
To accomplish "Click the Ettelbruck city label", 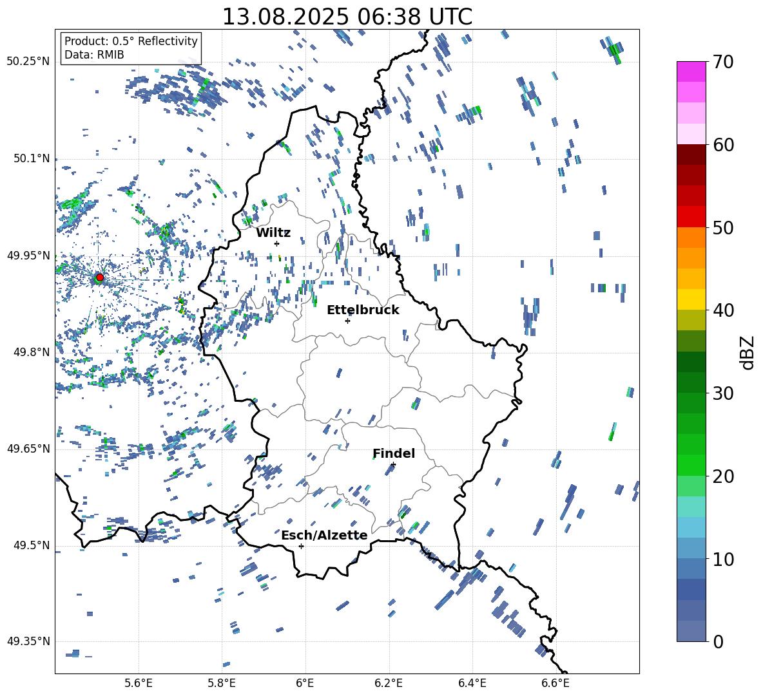I will [x=363, y=310].
